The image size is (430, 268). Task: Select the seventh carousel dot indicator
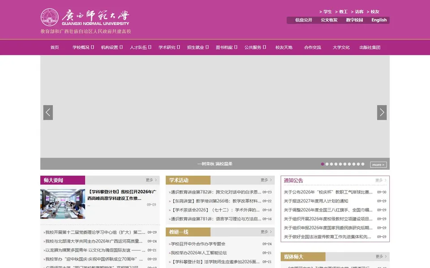click(349, 164)
